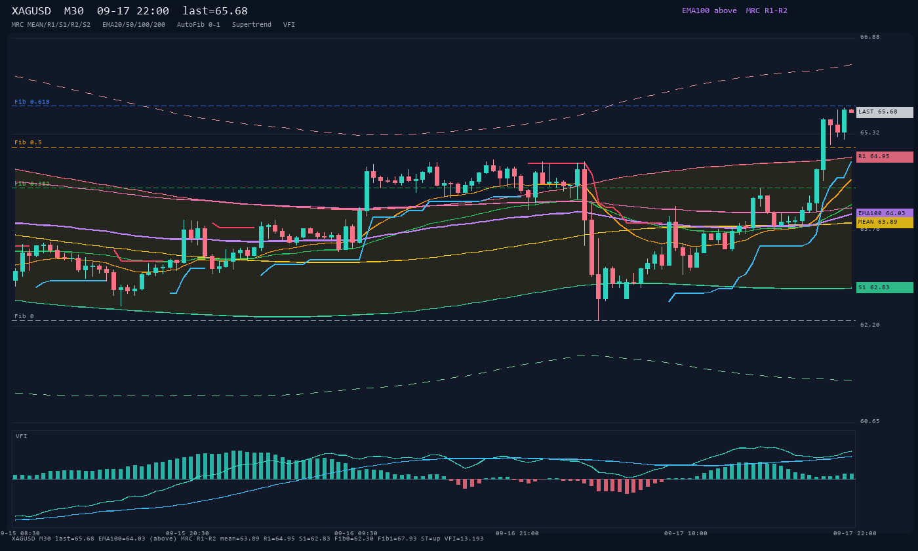Click the bottom status summary line
Screen dimensions: 918x551
tap(248, 539)
